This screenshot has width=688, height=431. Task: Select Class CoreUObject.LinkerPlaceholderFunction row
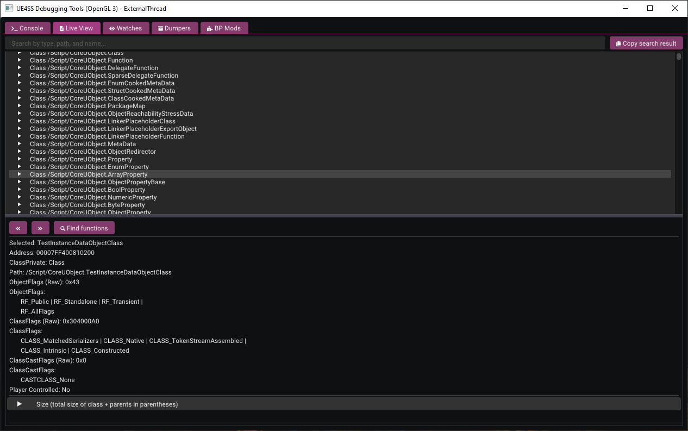tap(340, 136)
